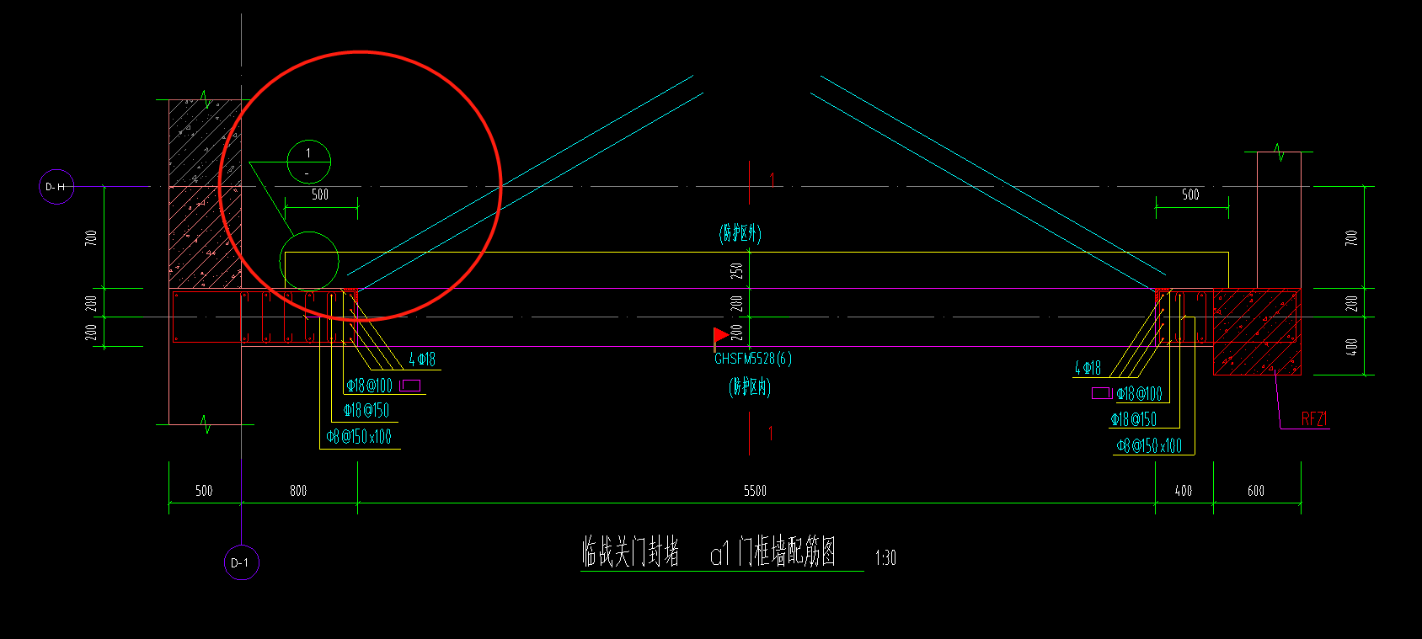
Task: Select the 400 vertical dimension near RFZ1 column
Action: 1351,347
